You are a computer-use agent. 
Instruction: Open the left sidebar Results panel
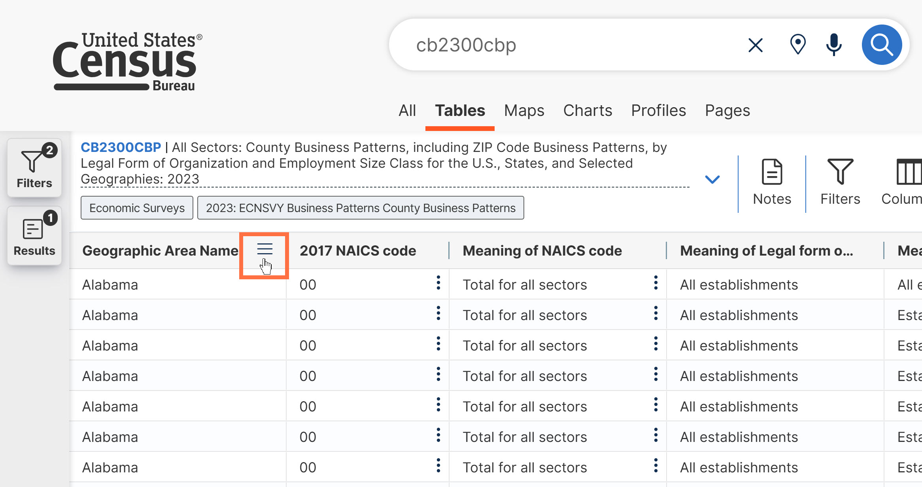[x=34, y=236]
